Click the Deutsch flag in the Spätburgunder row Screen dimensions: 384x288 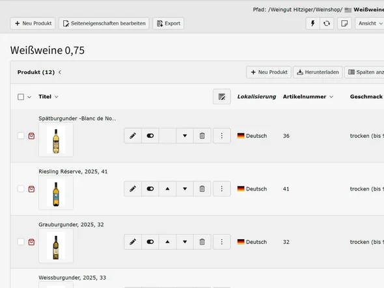click(241, 136)
